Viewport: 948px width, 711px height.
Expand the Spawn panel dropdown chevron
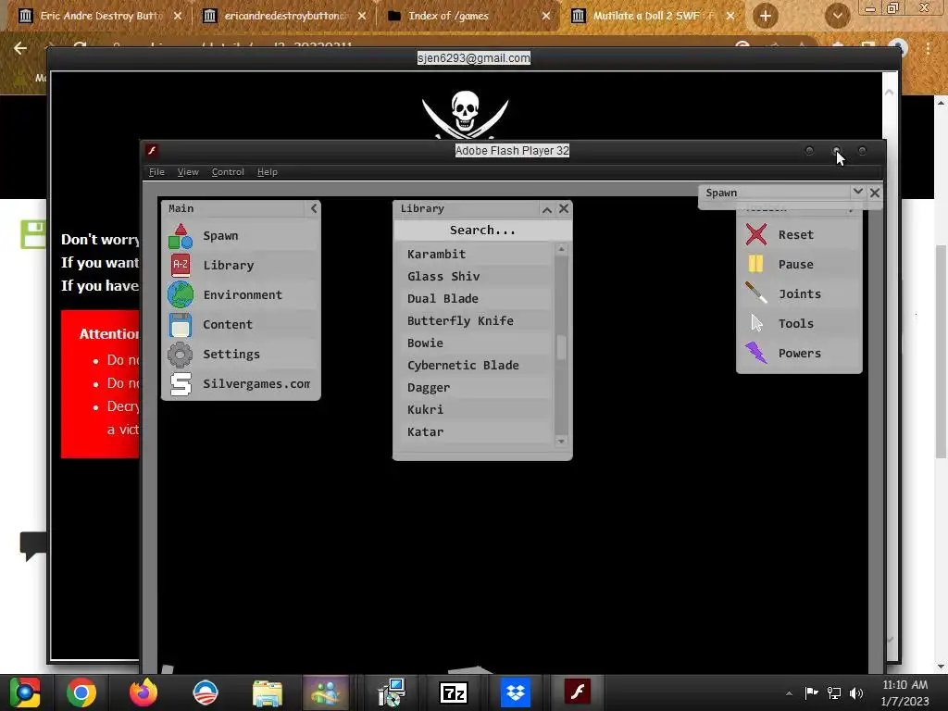[x=858, y=192]
